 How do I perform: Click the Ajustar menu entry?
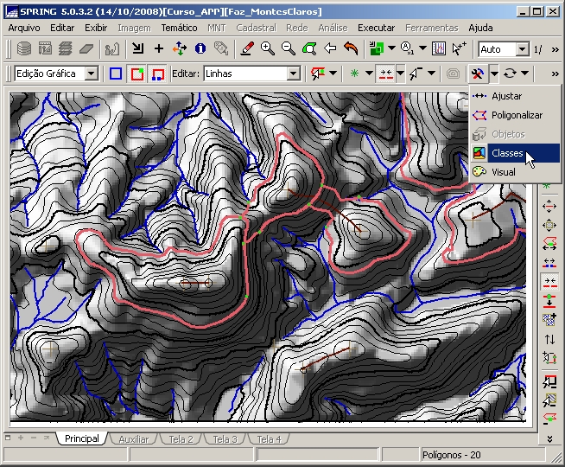click(506, 96)
